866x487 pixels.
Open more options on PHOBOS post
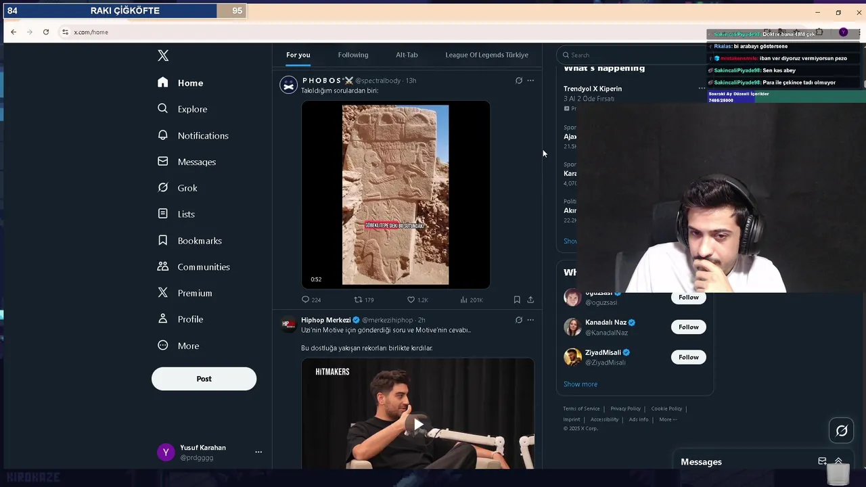[530, 80]
